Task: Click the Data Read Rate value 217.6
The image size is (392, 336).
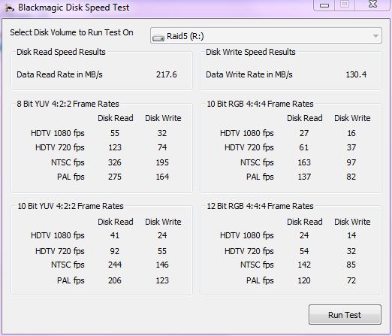Action: click(167, 74)
